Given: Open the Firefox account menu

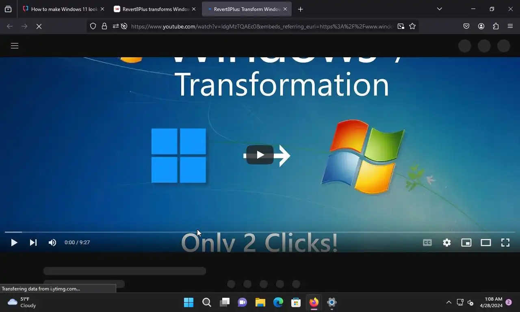Looking at the screenshot, I should (x=481, y=26).
